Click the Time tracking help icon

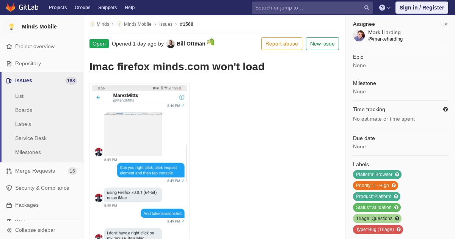tap(446, 109)
